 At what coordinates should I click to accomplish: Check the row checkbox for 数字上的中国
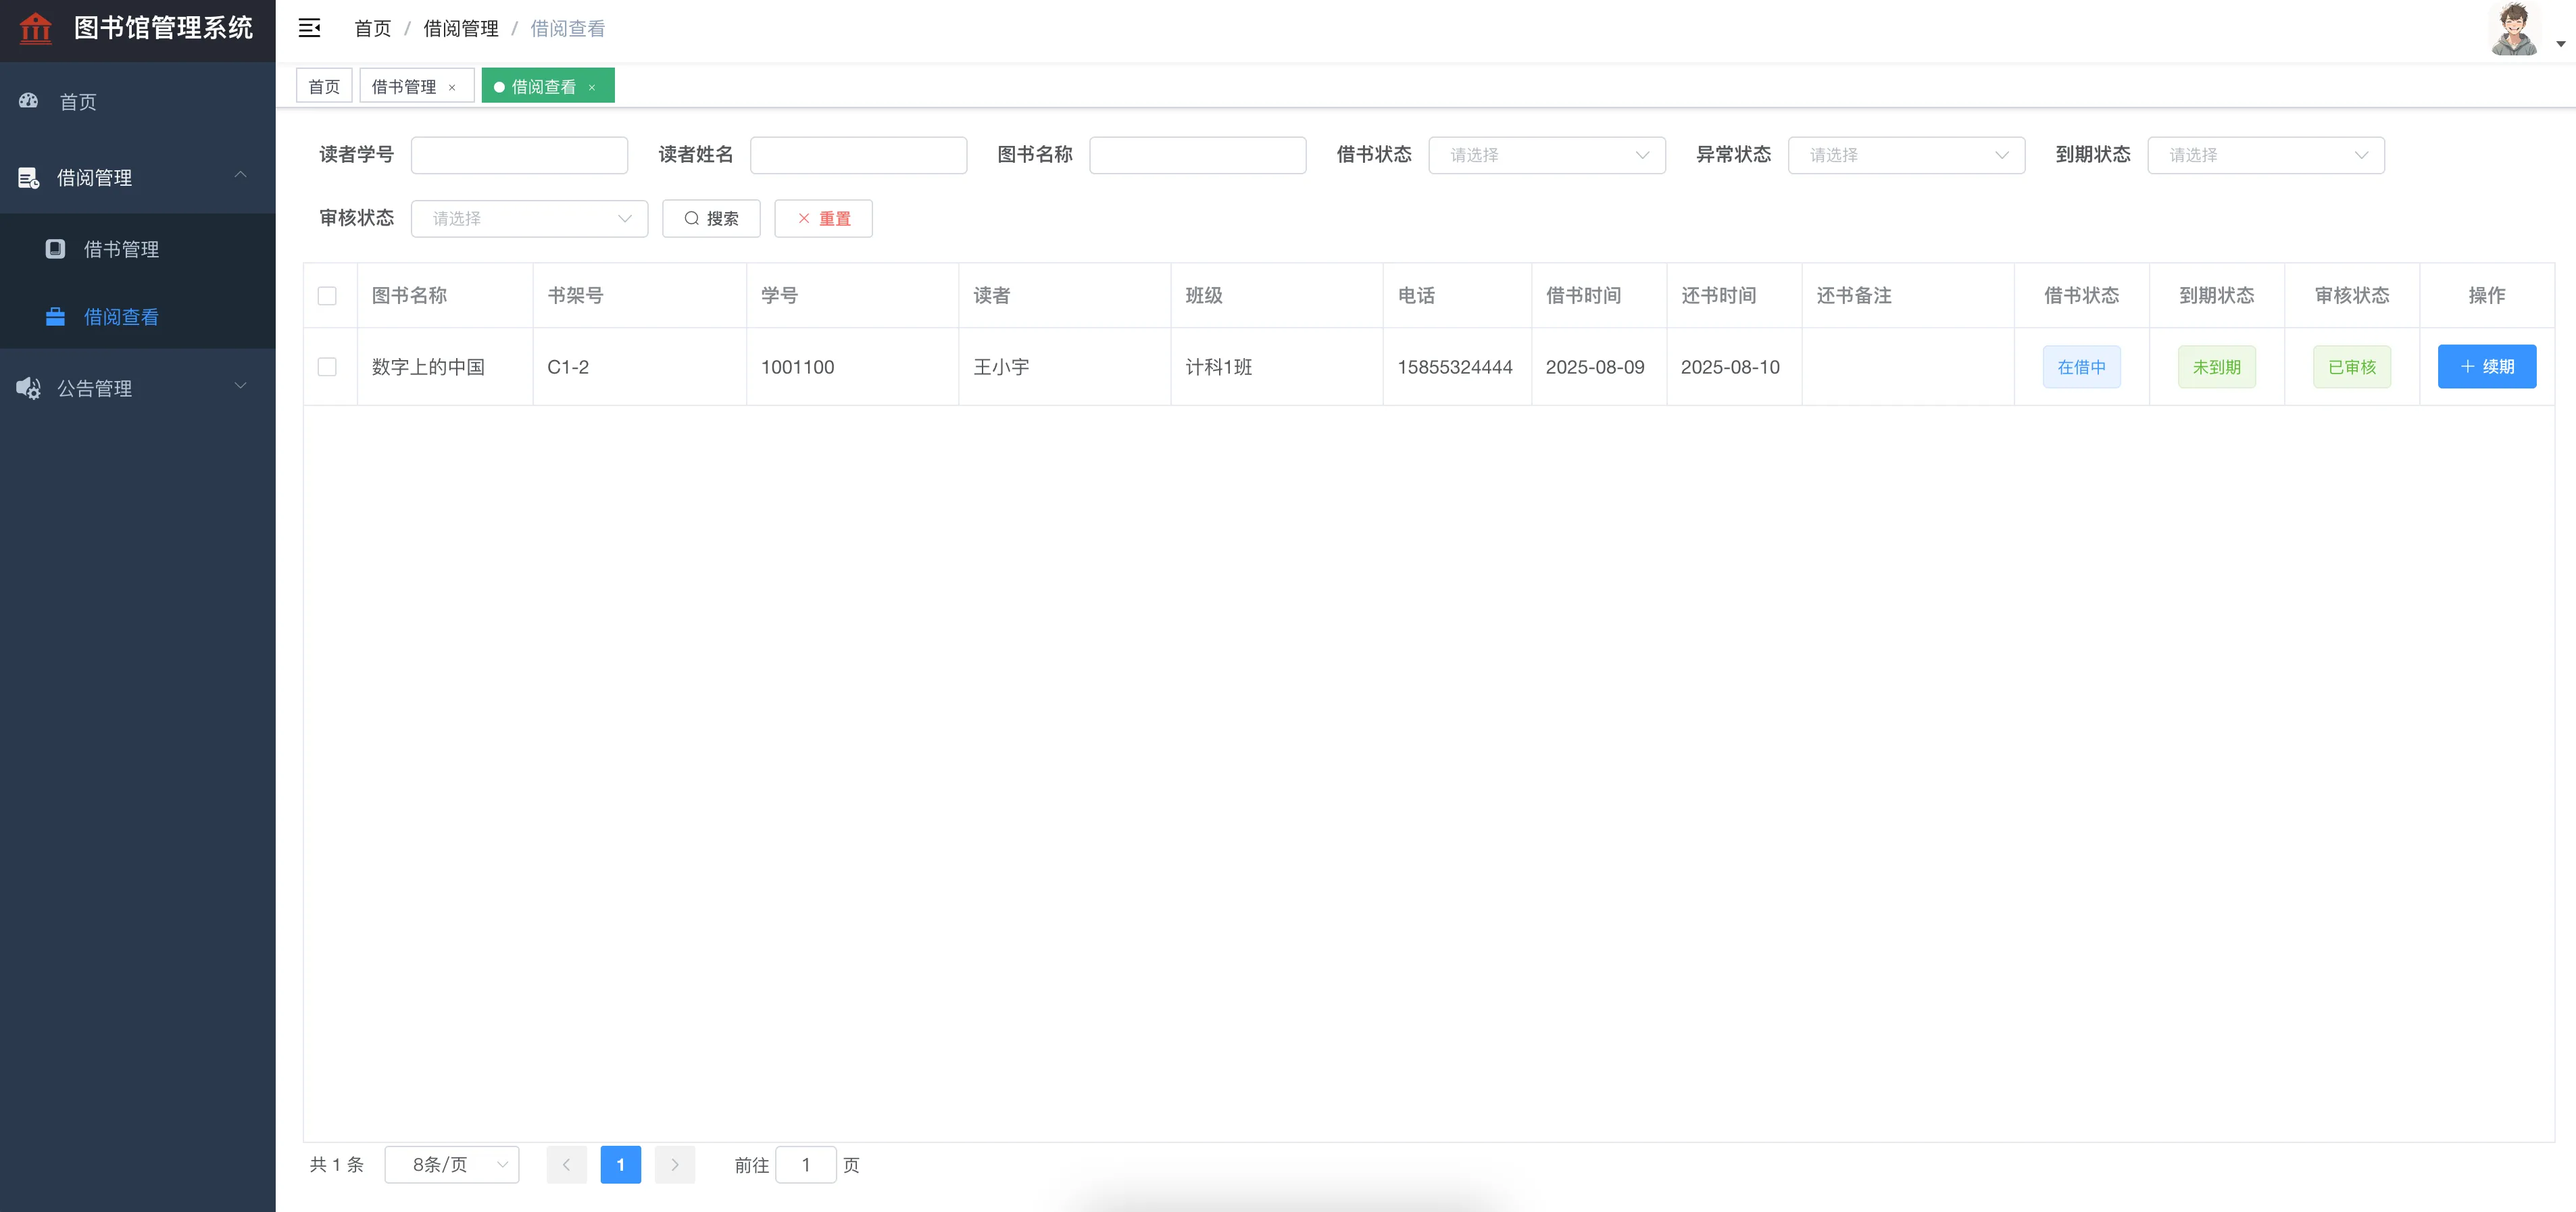[327, 367]
